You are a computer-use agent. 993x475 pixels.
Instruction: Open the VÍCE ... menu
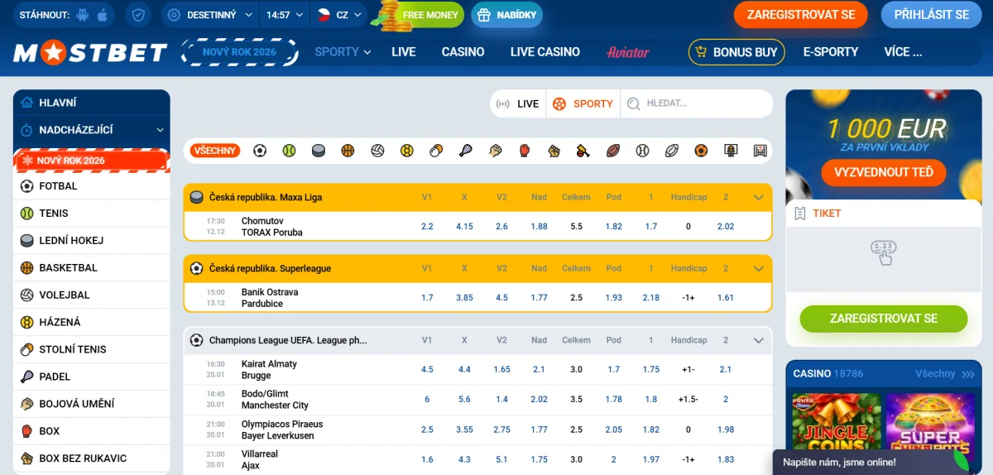pyautogui.click(x=903, y=51)
